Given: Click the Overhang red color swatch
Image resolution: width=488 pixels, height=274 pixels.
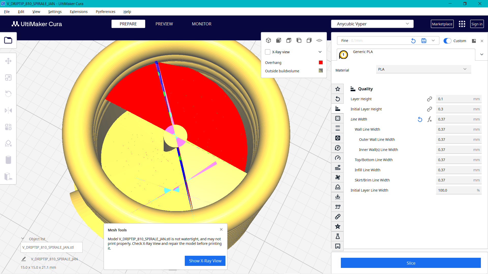Looking at the screenshot, I should pos(321,62).
